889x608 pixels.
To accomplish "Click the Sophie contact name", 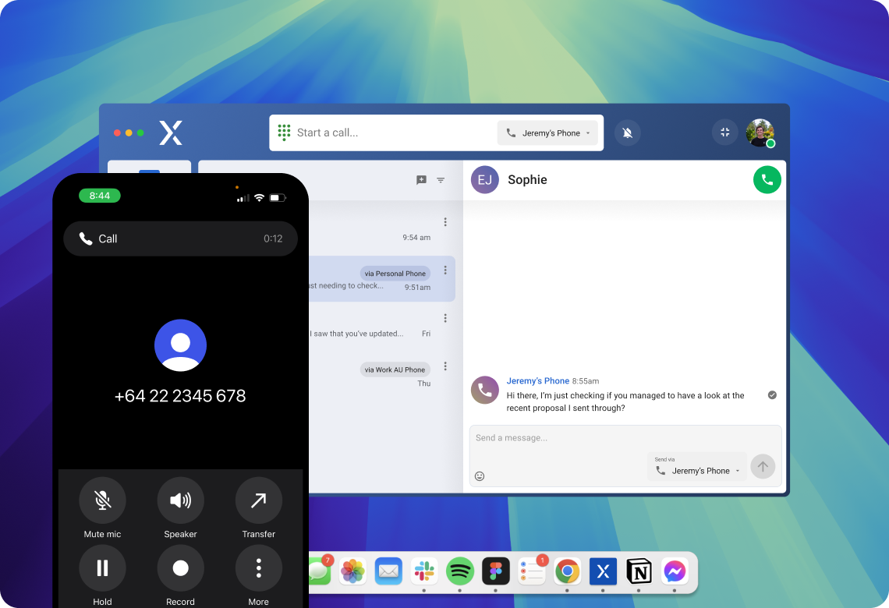I will pos(527,179).
